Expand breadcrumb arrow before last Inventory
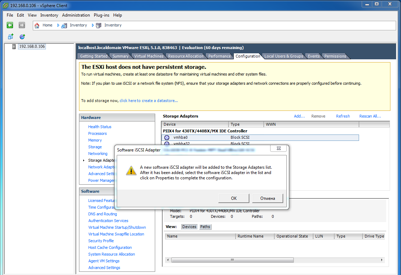 click(x=93, y=25)
